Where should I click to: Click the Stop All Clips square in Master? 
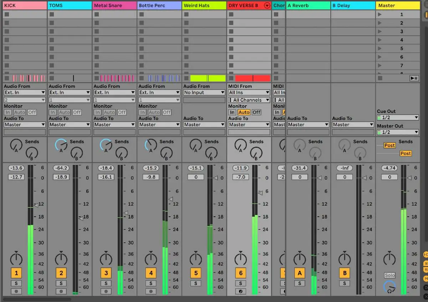click(380, 78)
